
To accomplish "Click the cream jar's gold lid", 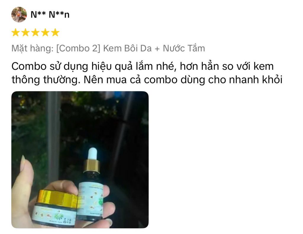I will (58, 198).
